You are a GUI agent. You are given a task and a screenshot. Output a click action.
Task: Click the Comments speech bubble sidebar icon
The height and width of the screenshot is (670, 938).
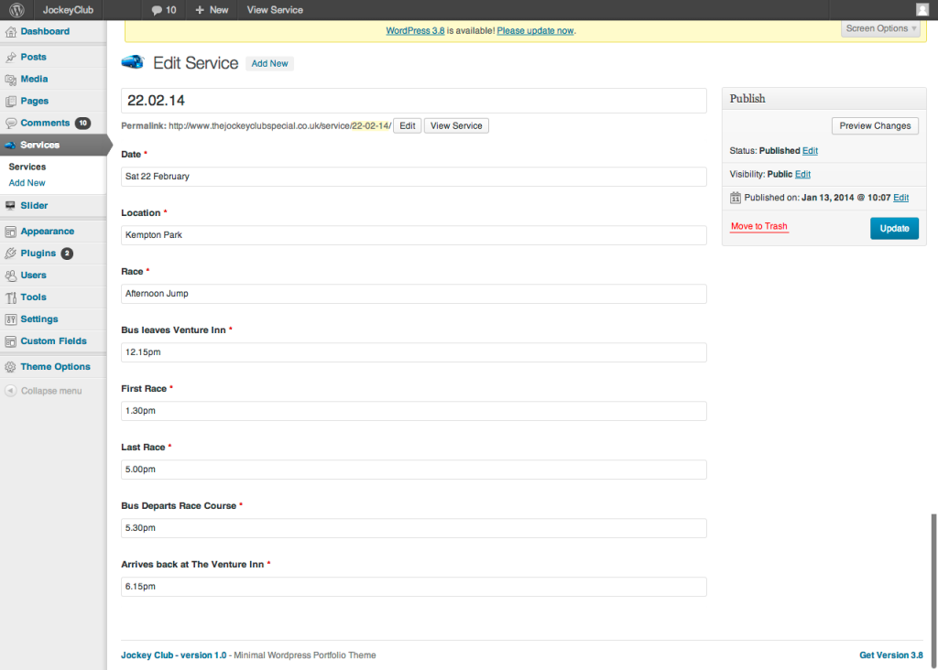[11, 124]
